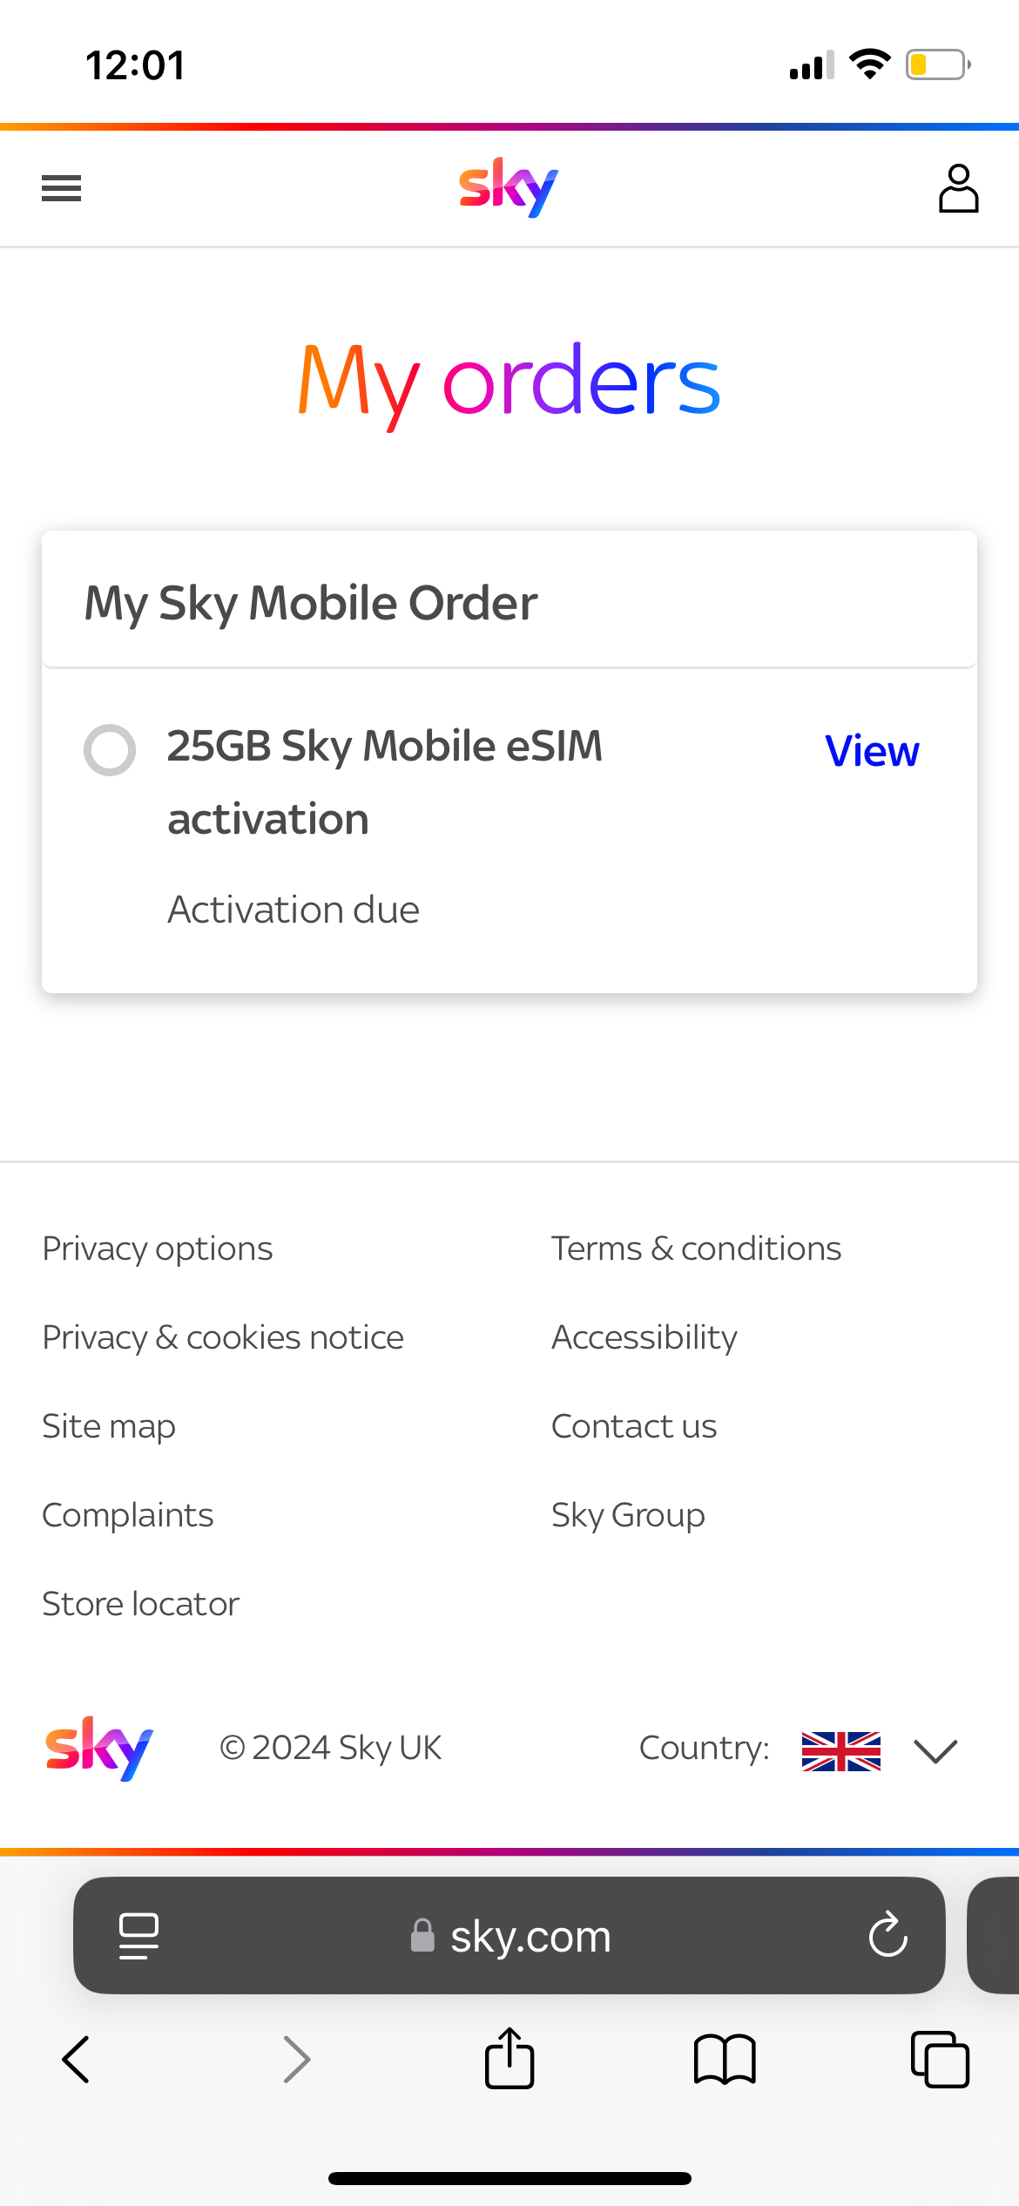Viewport: 1019px width, 2206px height.
Task: Show all open Safari tabs
Action: (940, 2060)
